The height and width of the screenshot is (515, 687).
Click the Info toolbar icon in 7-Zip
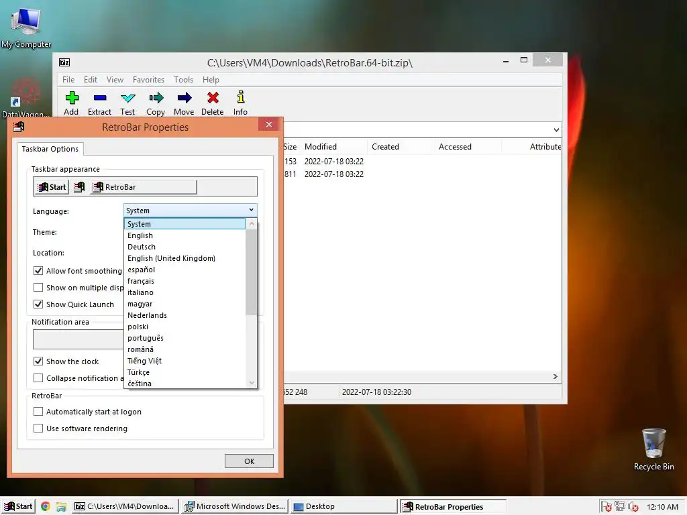pos(240,103)
